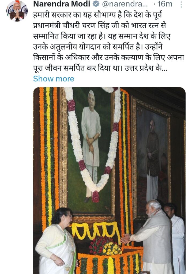
Task: Click the blue verified badge icon
Action: pyautogui.click(x=96, y=4)
